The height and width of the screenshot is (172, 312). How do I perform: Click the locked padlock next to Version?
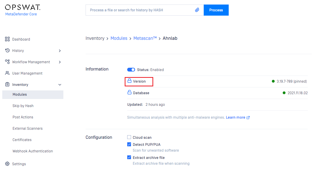point(129,81)
